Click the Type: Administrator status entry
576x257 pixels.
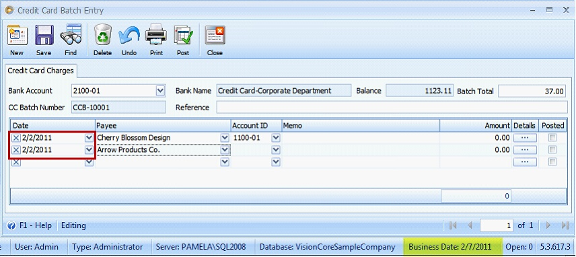tap(107, 247)
